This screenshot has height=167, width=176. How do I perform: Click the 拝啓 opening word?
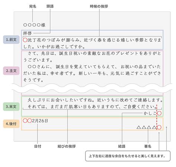point(27,33)
